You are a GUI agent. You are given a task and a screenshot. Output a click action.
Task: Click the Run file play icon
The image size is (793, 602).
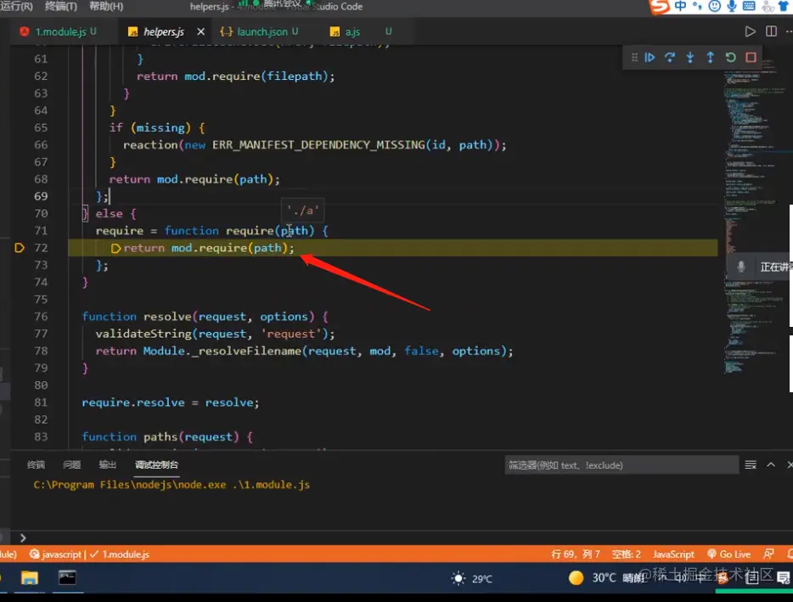750,31
